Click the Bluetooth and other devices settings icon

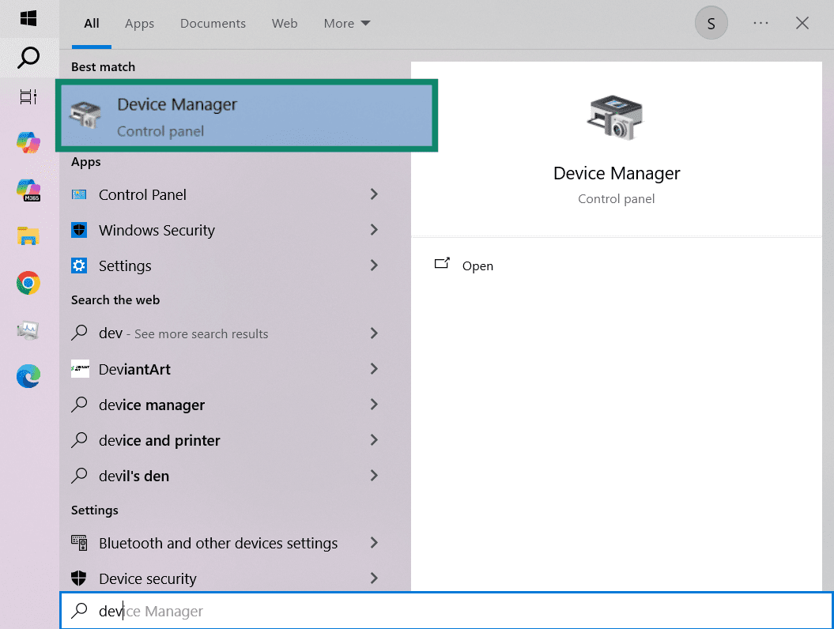point(79,543)
